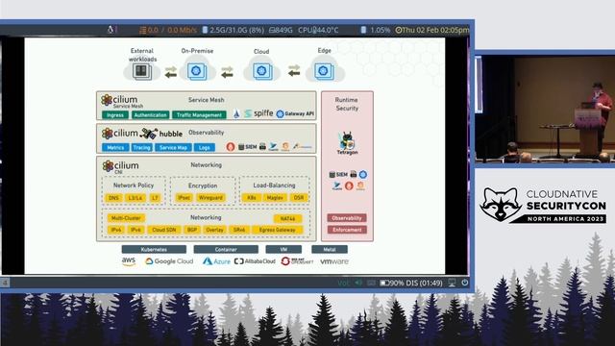Click arrows between External workloads and On-Premise
Screen dimensions: 615x346
170,72
